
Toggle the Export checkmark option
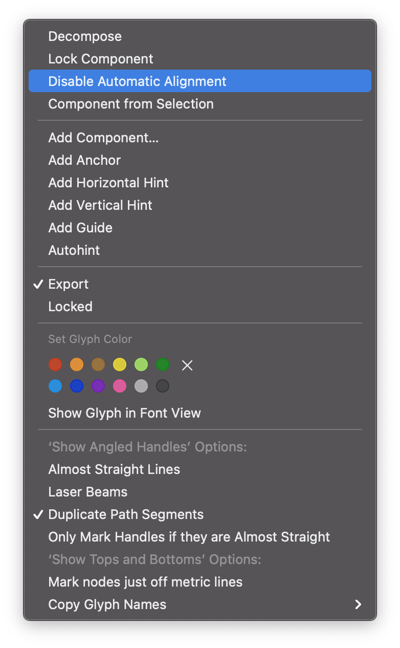point(69,285)
